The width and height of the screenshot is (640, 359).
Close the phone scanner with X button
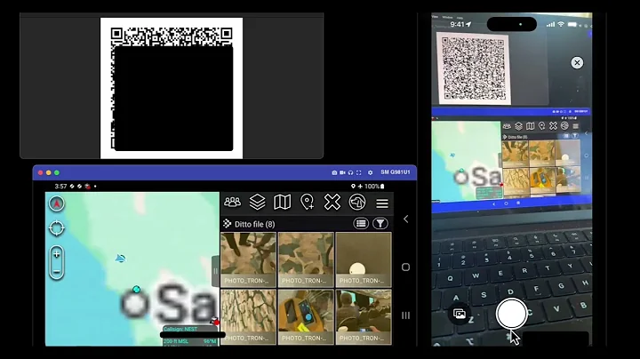(x=577, y=62)
